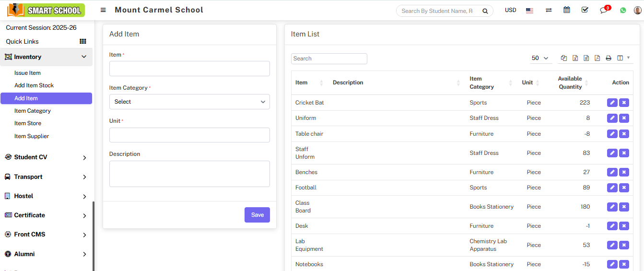644x271 pixels.
Task: Open the rows-per-page 50 dropdown
Action: (x=540, y=58)
